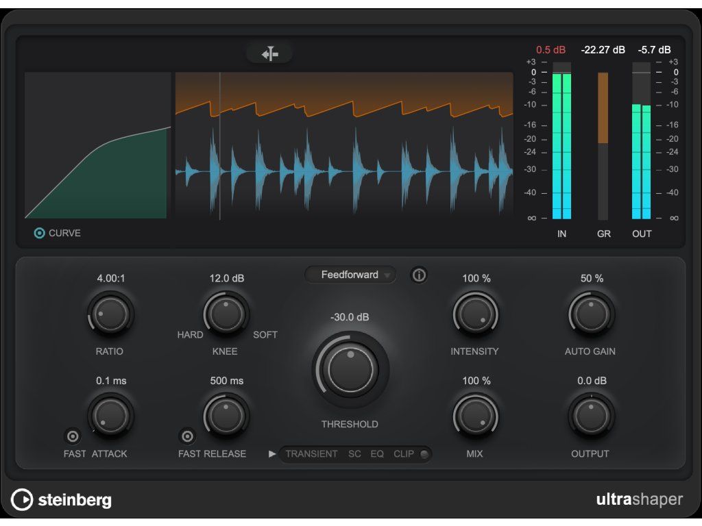
Task: Open the info button next to Feedforward
Action: tap(419, 275)
